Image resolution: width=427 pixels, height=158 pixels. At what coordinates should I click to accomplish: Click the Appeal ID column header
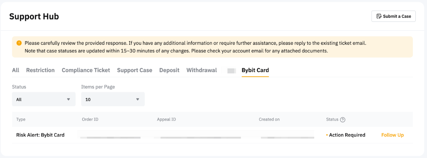coord(166,119)
